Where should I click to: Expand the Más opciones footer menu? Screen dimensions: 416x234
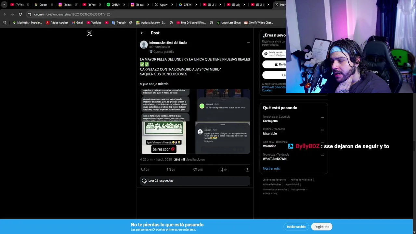point(299,189)
